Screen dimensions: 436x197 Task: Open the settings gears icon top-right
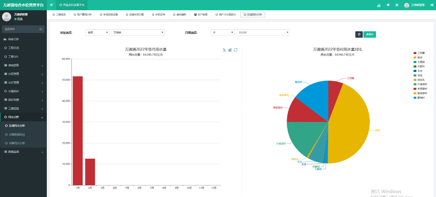(x=432, y=5)
